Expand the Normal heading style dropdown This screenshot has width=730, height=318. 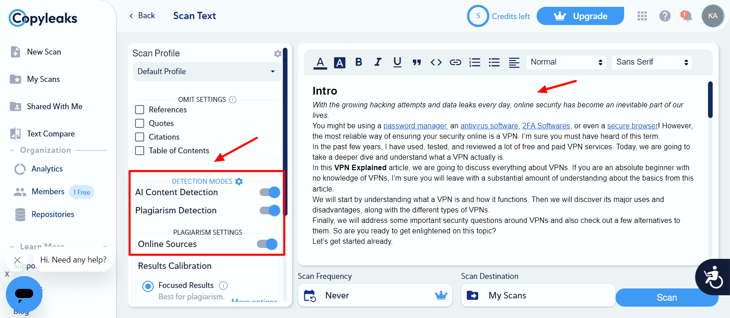(x=566, y=62)
